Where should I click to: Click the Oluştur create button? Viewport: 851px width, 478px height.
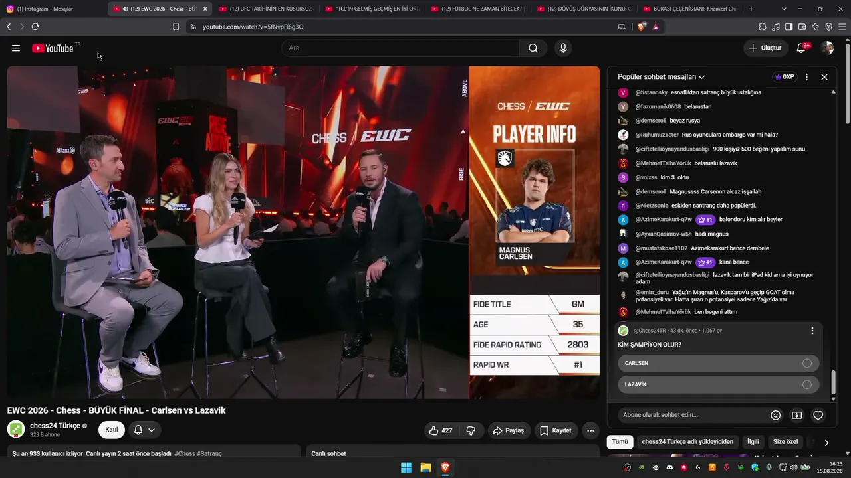765,48
